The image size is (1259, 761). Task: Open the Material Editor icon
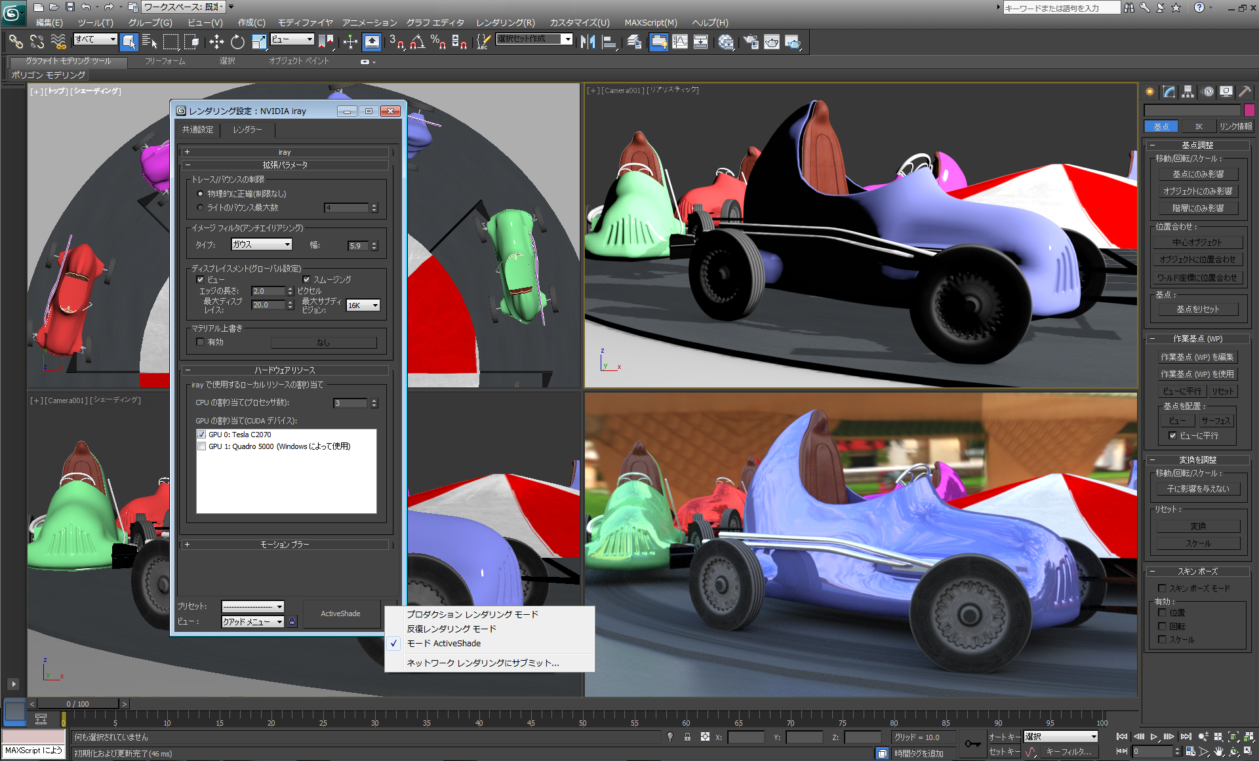726,42
